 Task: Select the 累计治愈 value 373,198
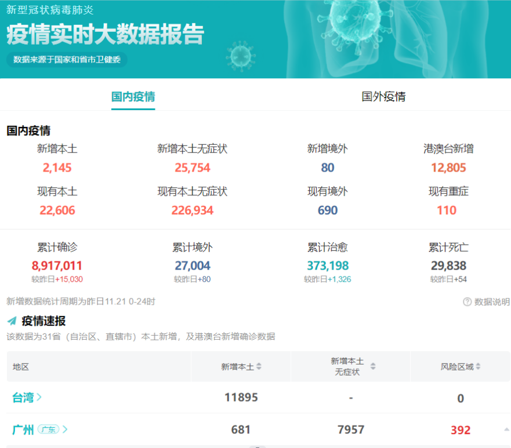[328, 265]
